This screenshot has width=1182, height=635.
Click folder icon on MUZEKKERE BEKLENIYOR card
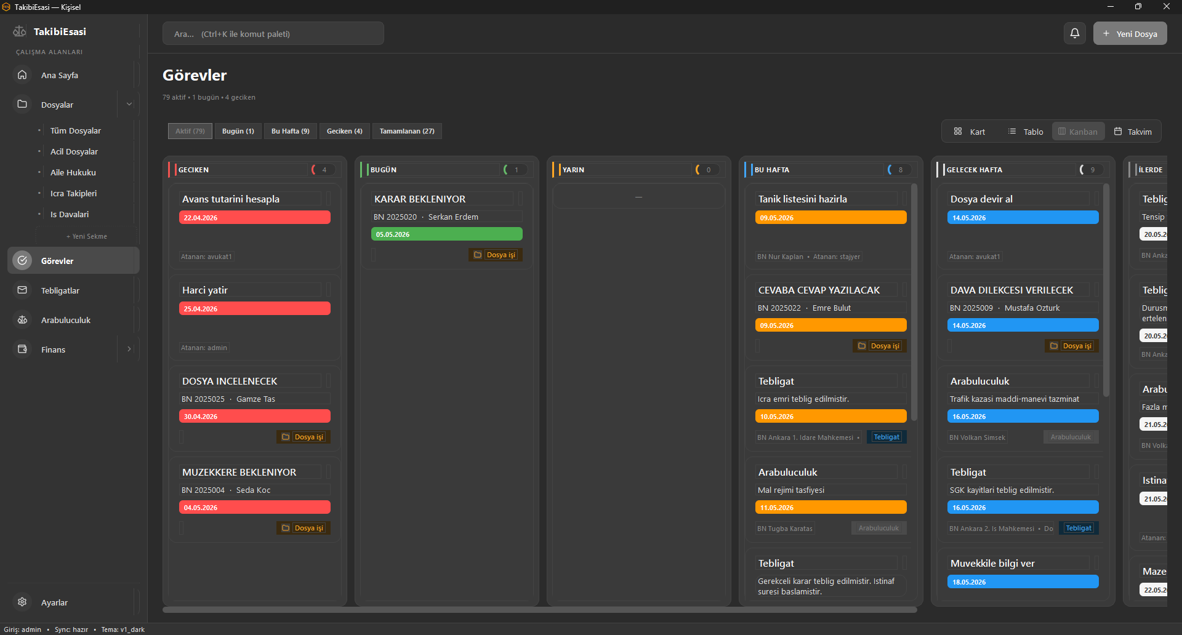pyautogui.click(x=286, y=528)
